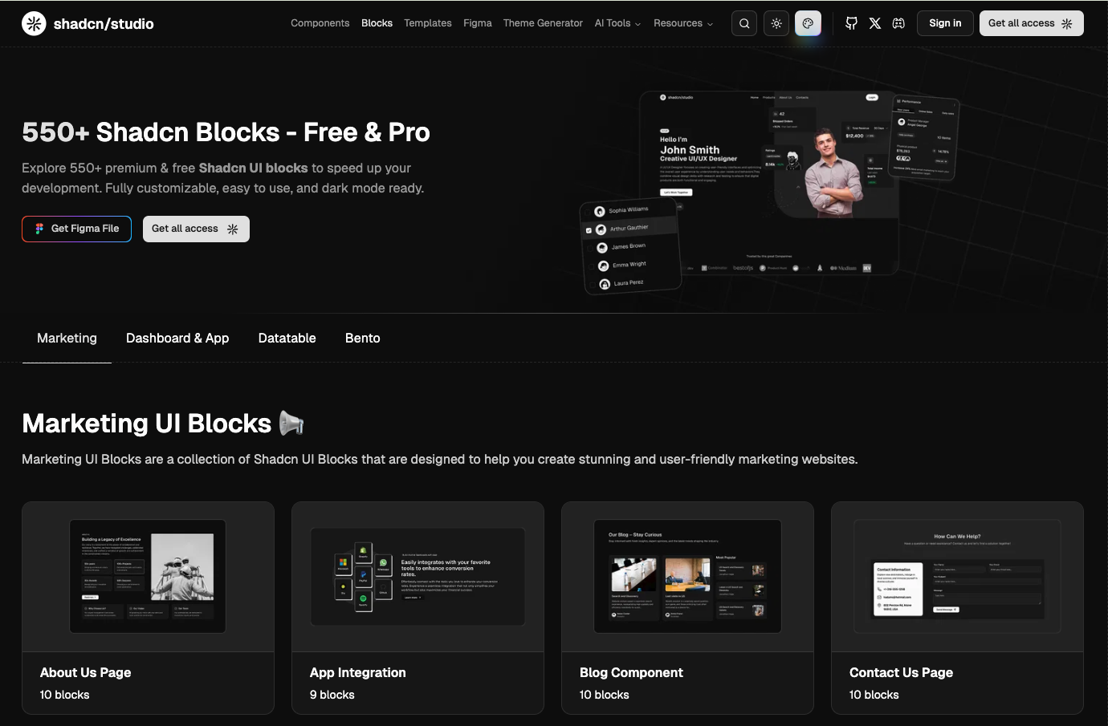1108x726 pixels.
Task: Click the shadcn/studio logo icon
Action: coord(33,23)
